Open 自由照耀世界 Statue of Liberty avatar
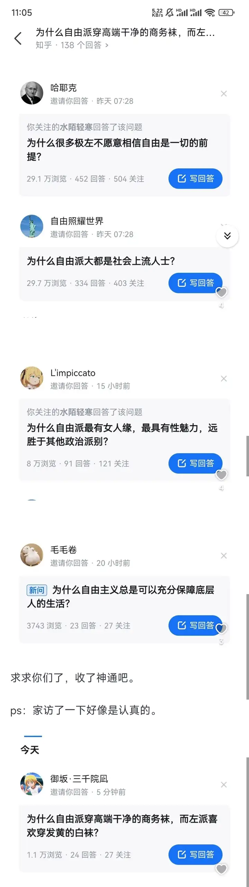Viewport: 249px width, 887px height. (x=32, y=226)
